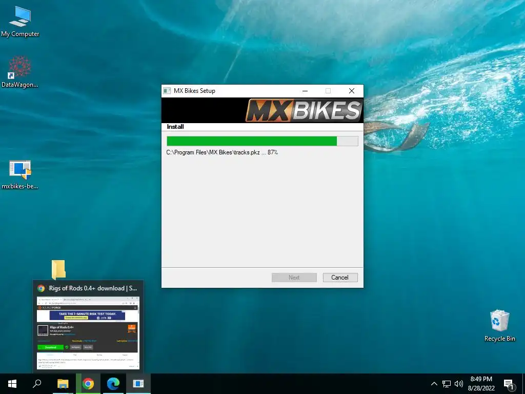525x394 pixels.
Task: Close the MX Bikes Setup window
Action: pos(352,91)
